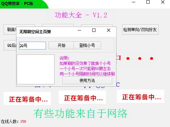Click the 无限刷空间主页赞 dialog title bar

[x=46, y=32]
